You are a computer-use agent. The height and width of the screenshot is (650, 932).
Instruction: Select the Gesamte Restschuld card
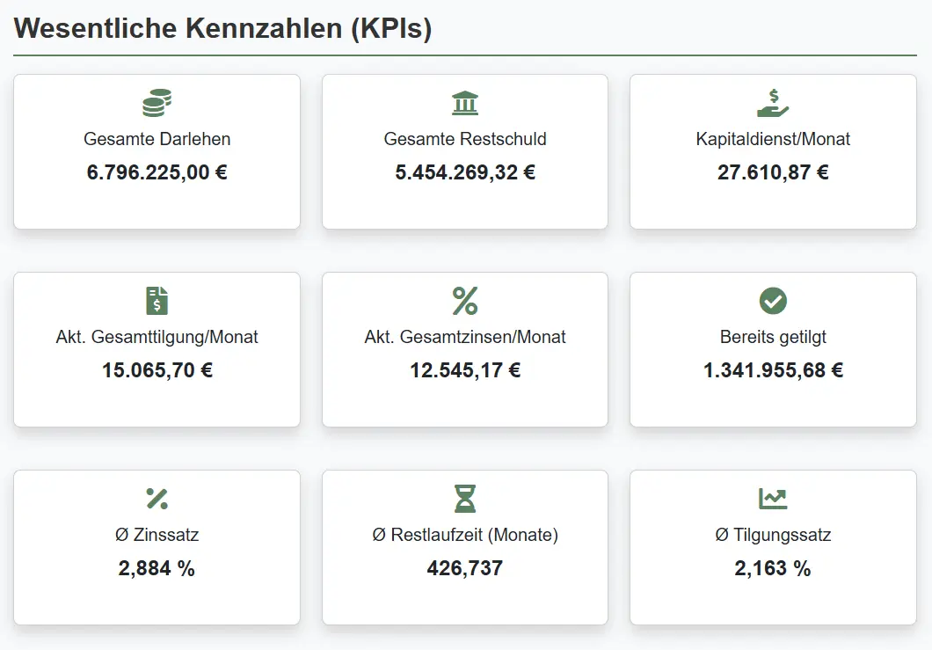464,151
